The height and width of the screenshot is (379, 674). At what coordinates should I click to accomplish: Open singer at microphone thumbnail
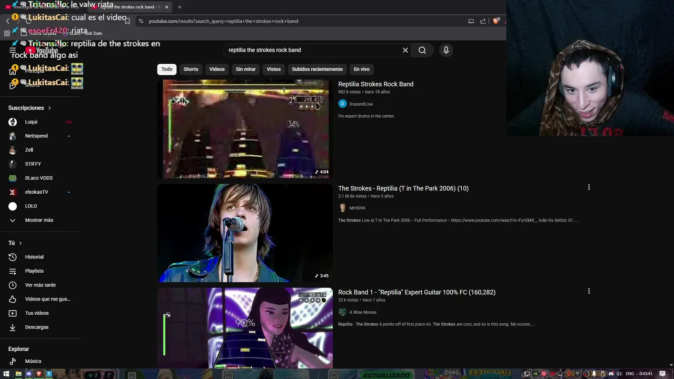click(x=245, y=233)
